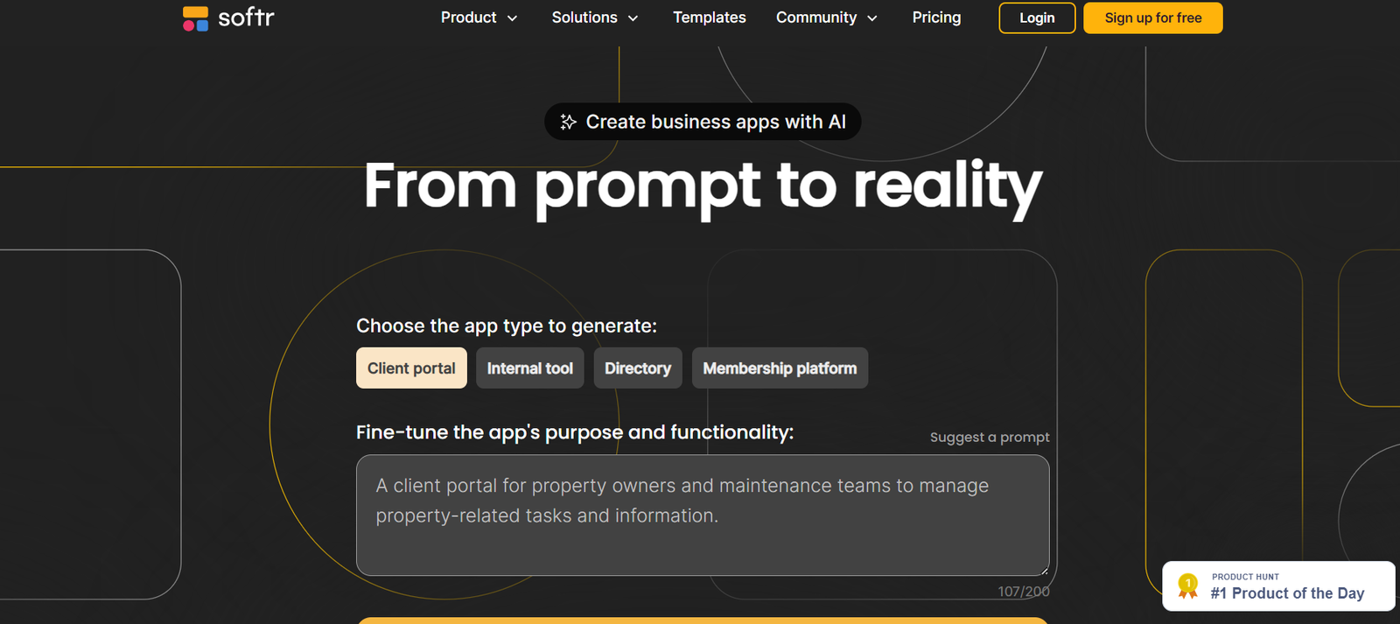The image size is (1400, 624).
Task: Open the #1 Product of the Day badge
Action: [x=1286, y=586]
